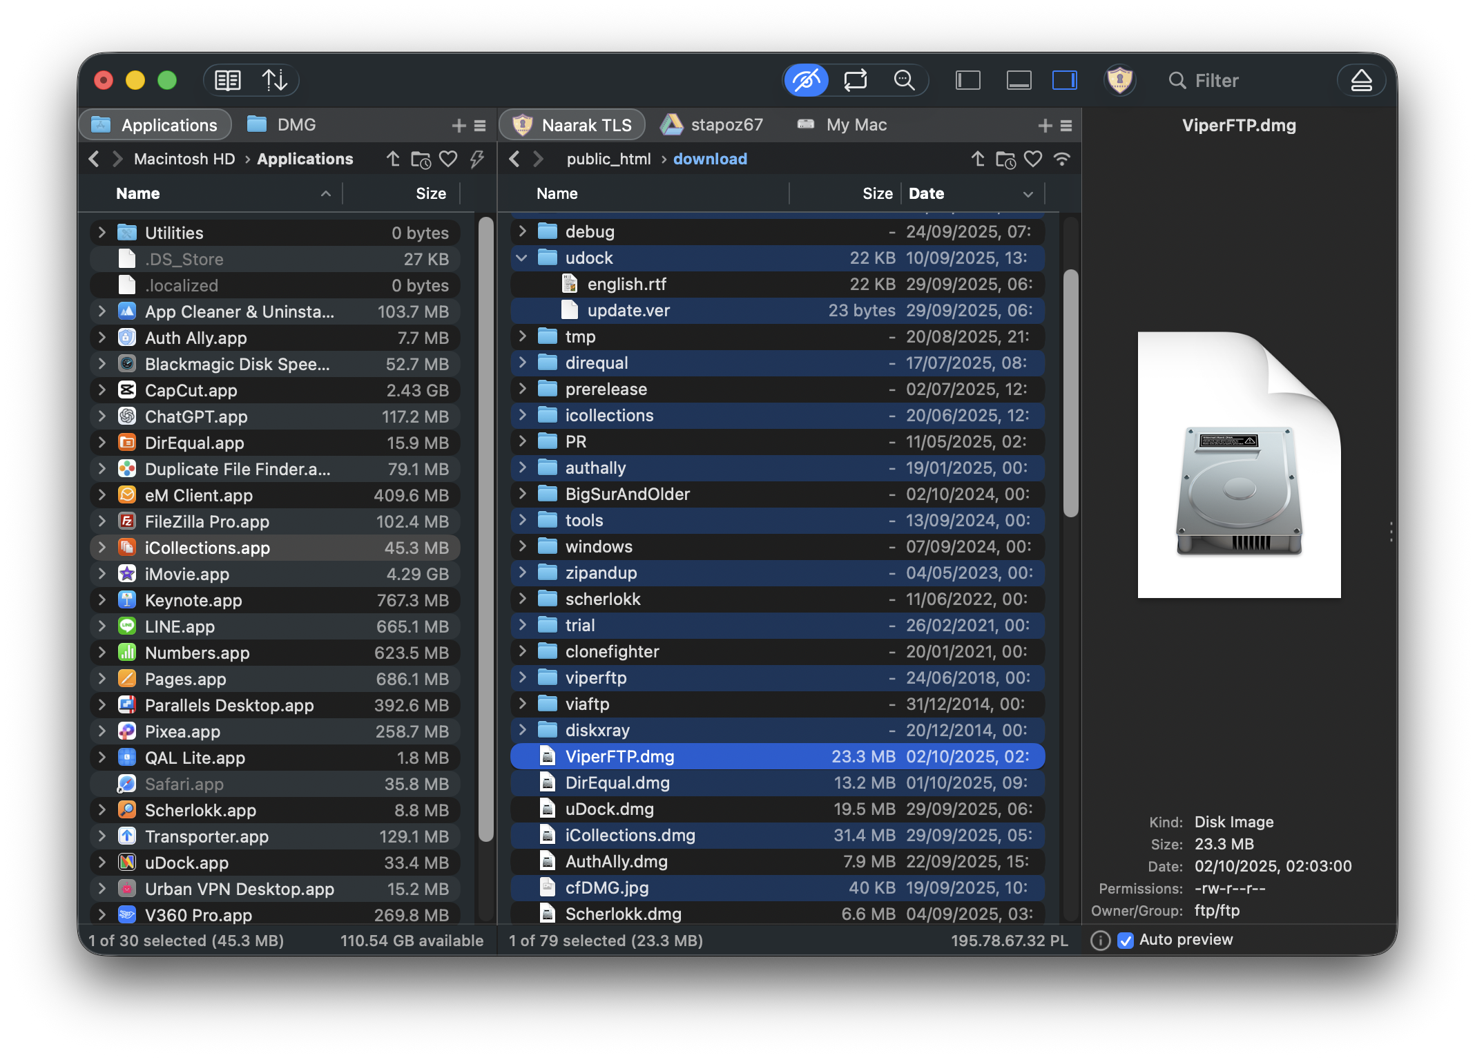Toggle the hidden files eye icon

[806, 81]
